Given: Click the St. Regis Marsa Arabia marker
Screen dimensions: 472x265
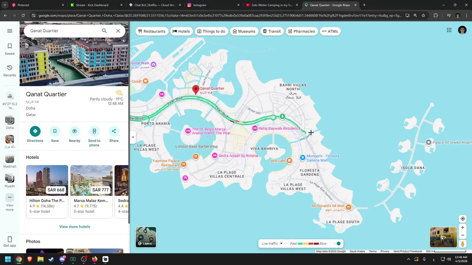Looking at the screenshot, I should [188, 130].
